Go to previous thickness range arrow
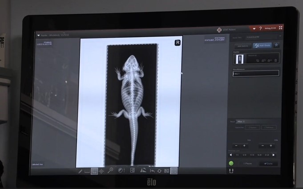Image resolution: width=303 pixels, height=189 pixels. pos(230,155)
